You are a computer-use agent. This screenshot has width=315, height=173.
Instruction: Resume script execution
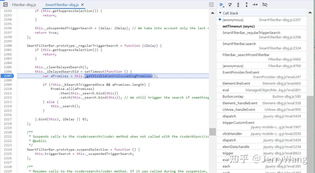click(x=222, y=5)
